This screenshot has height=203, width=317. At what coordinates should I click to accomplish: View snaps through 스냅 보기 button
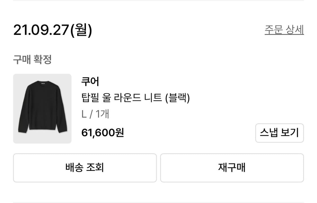tap(279, 133)
